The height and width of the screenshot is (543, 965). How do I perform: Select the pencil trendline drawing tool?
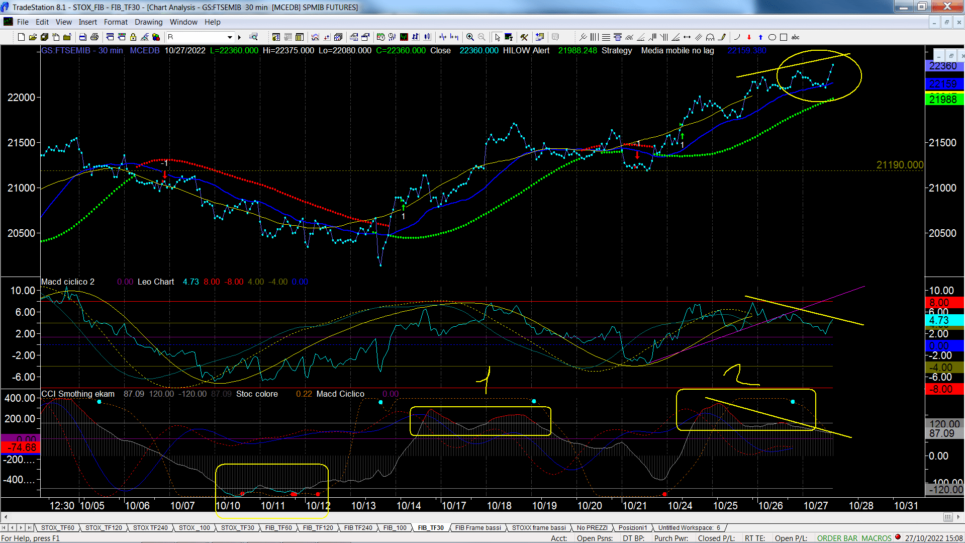click(x=722, y=37)
